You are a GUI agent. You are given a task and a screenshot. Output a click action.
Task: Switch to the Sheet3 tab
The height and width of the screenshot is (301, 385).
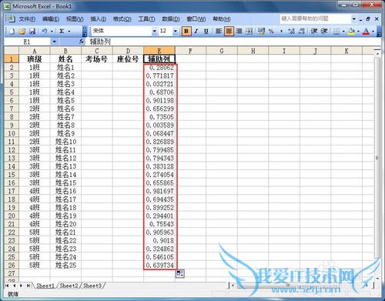tap(92, 286)
